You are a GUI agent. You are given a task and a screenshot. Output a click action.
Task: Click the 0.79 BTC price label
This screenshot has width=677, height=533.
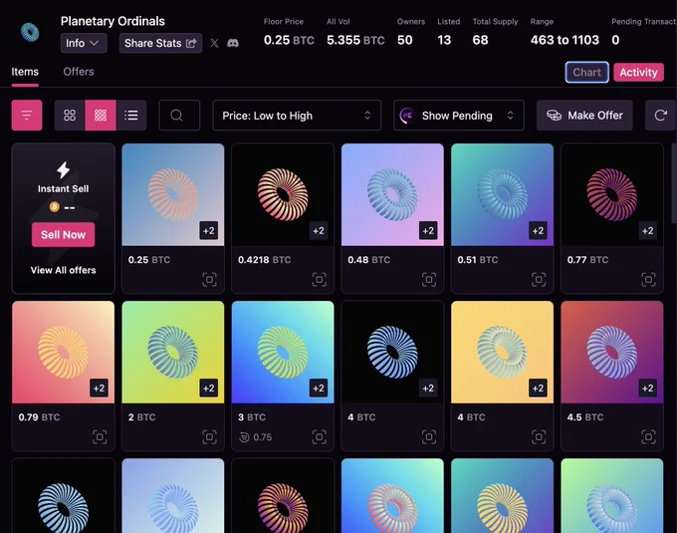pos(39,417)
